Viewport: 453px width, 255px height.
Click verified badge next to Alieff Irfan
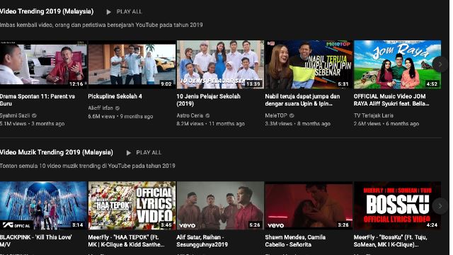[x=117, y=108]
